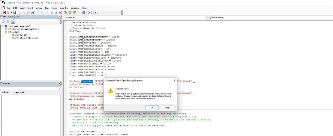Click the Project panel toolbar overflow arrow
The image size is (333, 136).
click(61, 22)
